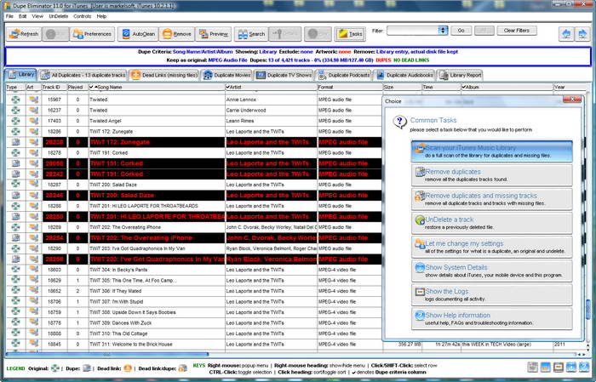Open the File menu
The height and width of the screenshot is (382, 596).
tap(9, 16)
